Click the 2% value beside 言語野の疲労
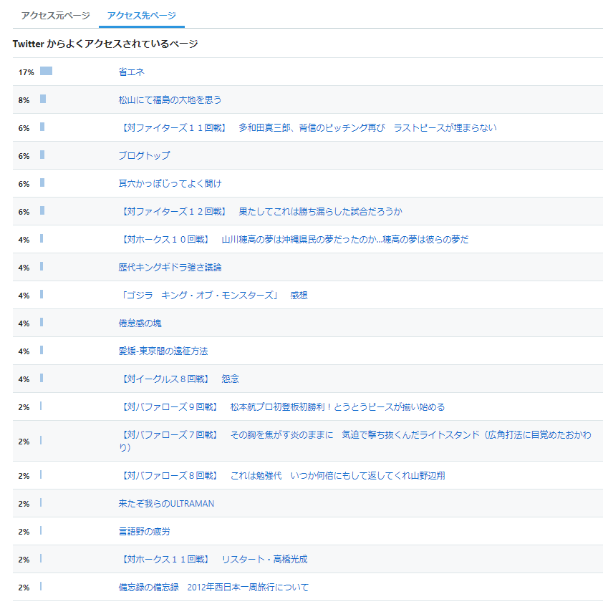603x604 pixels. tap(24, 532)
